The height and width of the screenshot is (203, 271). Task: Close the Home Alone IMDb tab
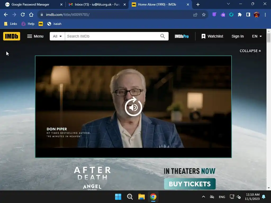click(188, 5)
